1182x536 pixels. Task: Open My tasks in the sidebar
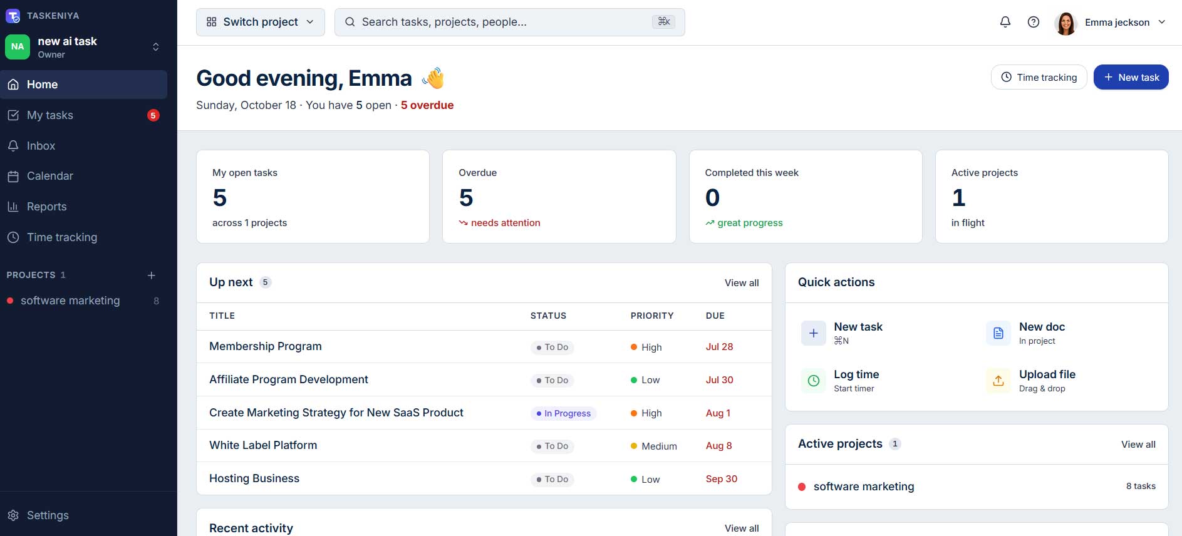click(84, 115)
